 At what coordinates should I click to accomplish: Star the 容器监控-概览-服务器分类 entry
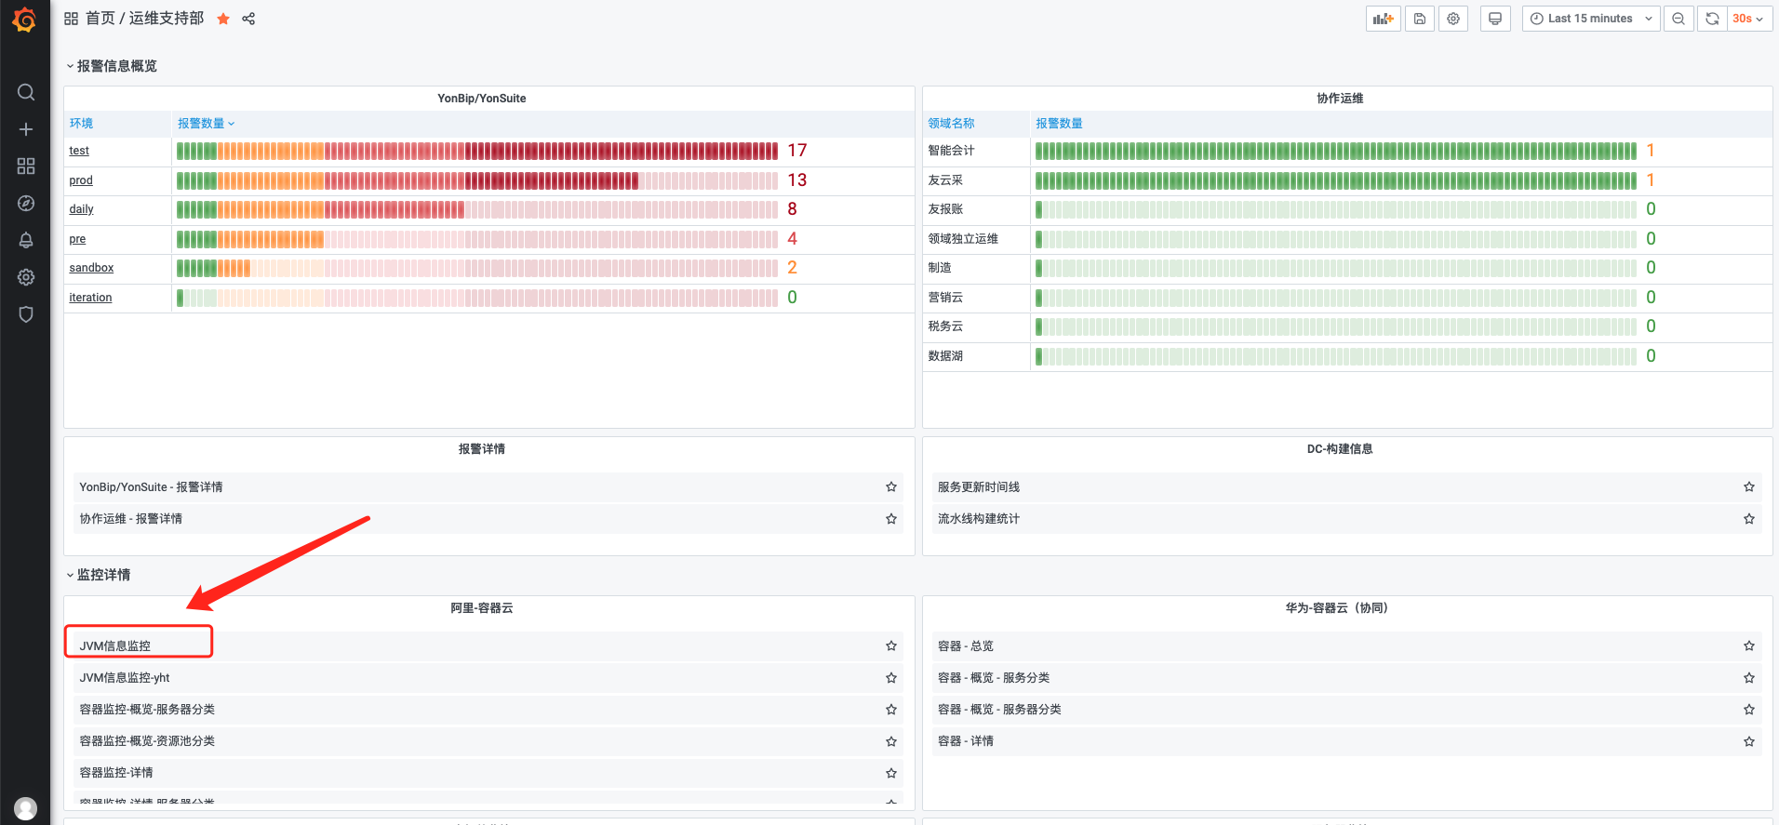[x=891, y=710]
